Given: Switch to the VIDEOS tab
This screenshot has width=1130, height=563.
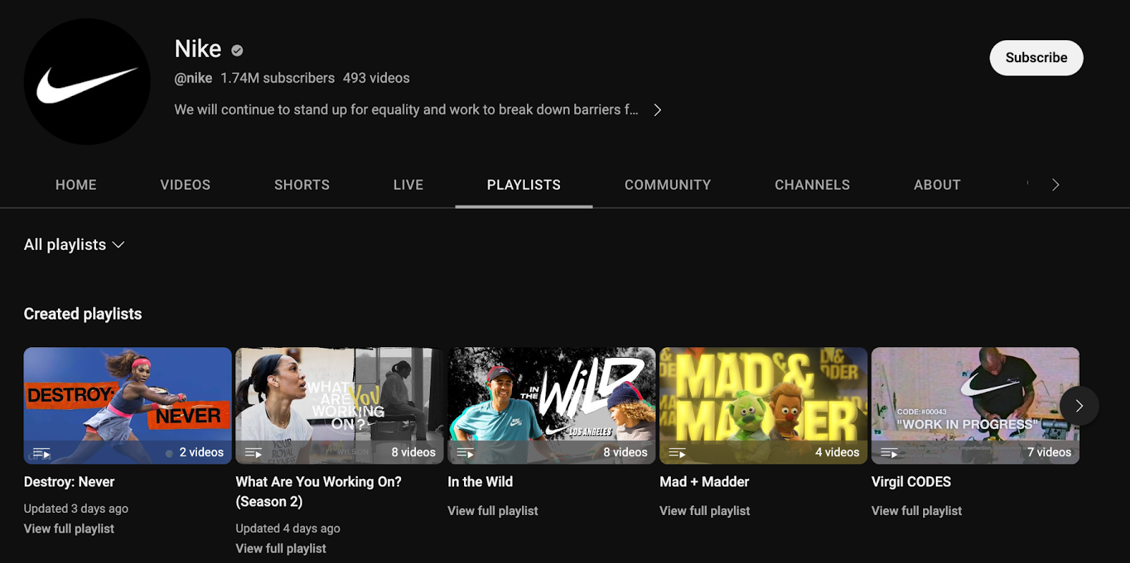Looking at the screenshot, I should point(186,185).
